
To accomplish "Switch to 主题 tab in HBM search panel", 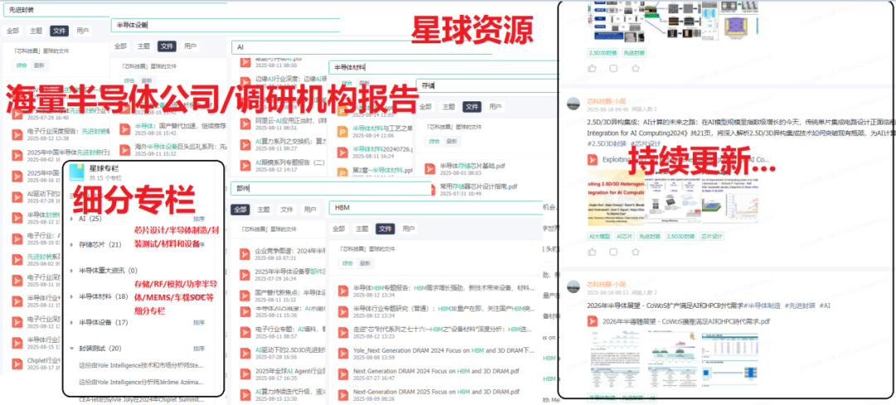I will (x=362, y=228).
